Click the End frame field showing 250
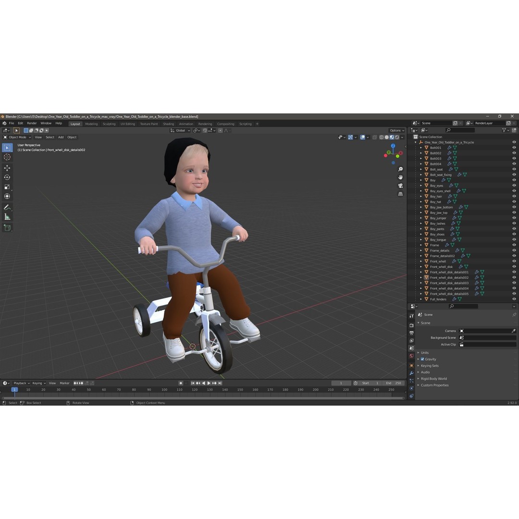The height and width of the screenshot is (519, 519). coord(394,383)
